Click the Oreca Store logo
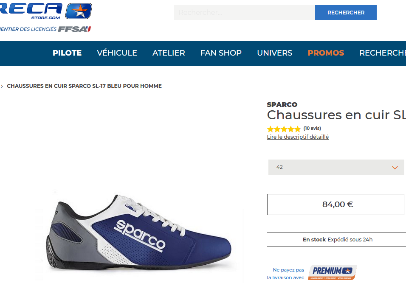406x283 pixels. 45,11
